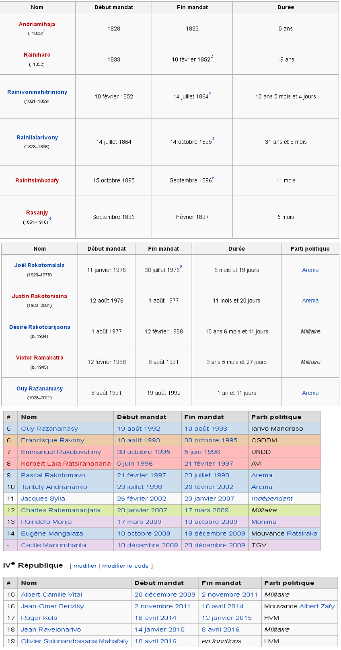Click modifier next to IVe République

(x=85, y=566)
